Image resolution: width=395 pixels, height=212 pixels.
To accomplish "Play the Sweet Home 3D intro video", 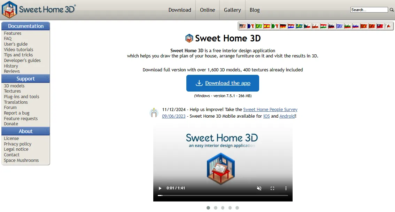I will point(160,188).
